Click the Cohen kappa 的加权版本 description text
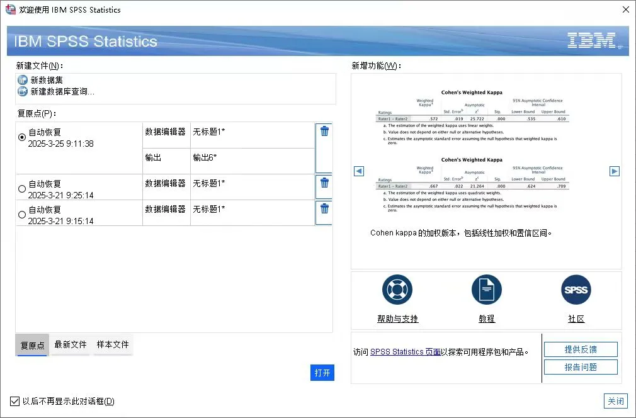 tap(461, 233)
